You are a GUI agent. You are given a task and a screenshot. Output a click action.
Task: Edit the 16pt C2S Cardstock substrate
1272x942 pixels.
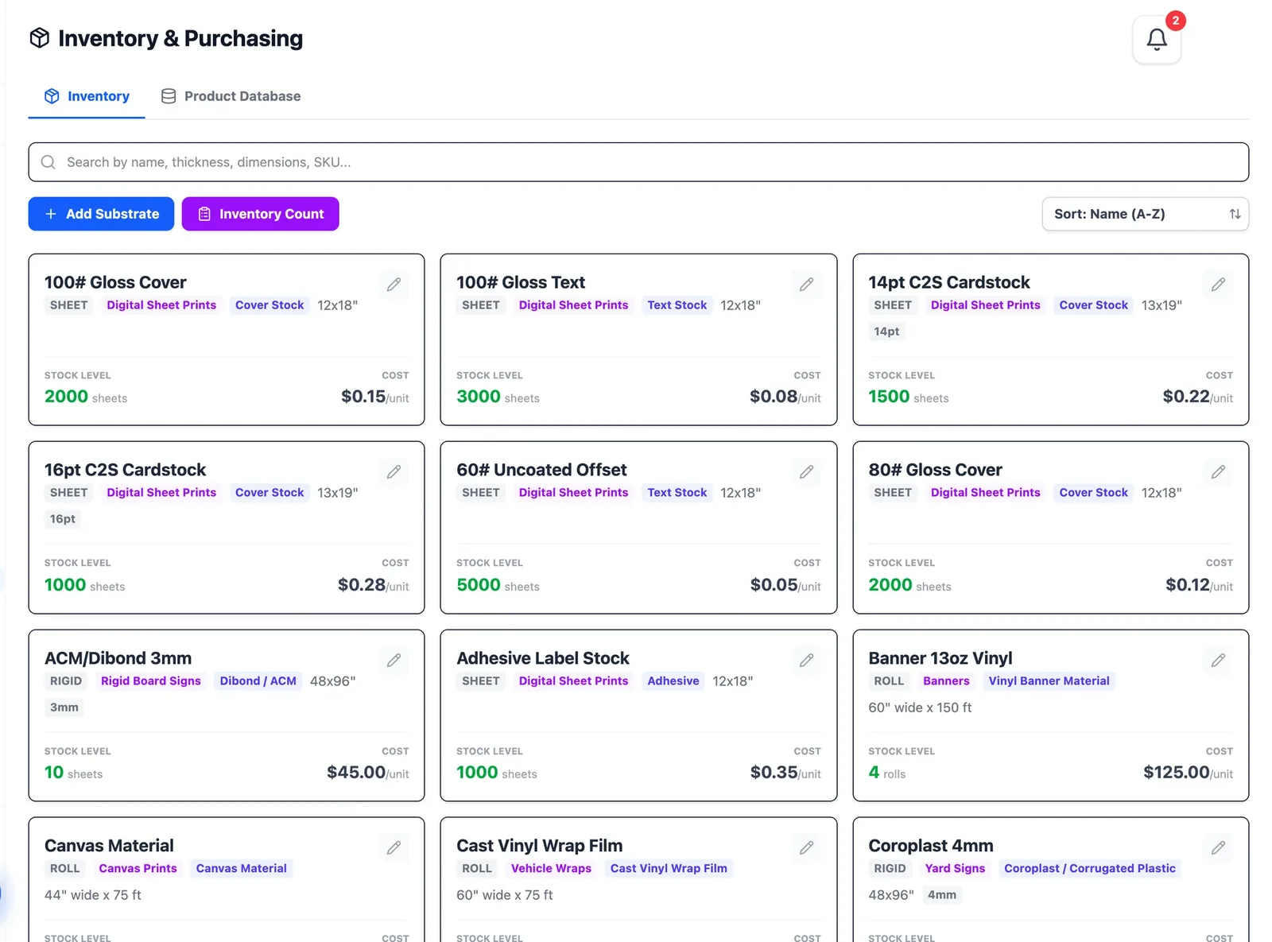394,472
